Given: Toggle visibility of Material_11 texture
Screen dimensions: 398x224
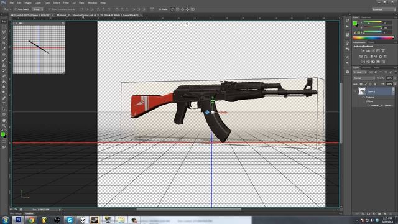Looking at the screenshot, I should click(x=368, y=105).
